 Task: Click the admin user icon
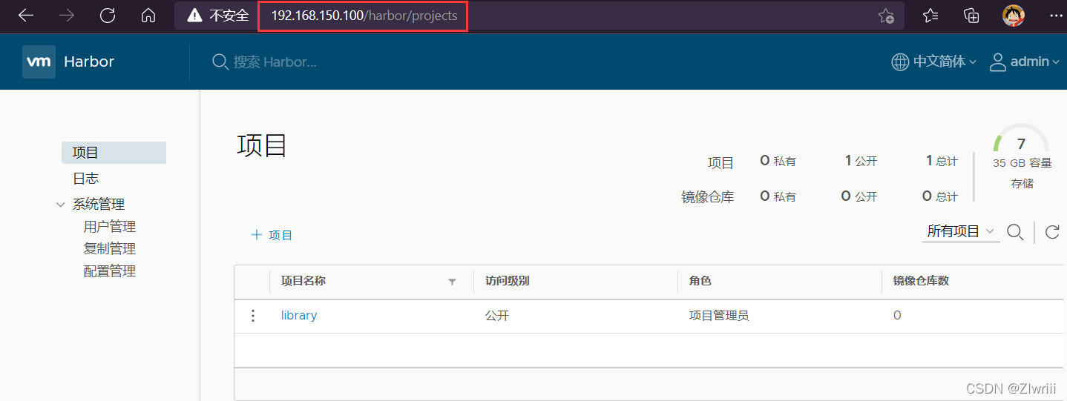point(998,62)
